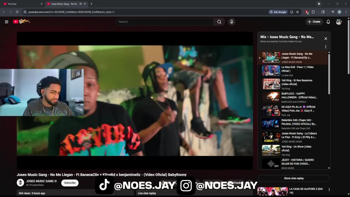The width and height of the screenshot is (350, 197).
Task: Start voice search with microphone icon
Action: click(x=232, y=22)
